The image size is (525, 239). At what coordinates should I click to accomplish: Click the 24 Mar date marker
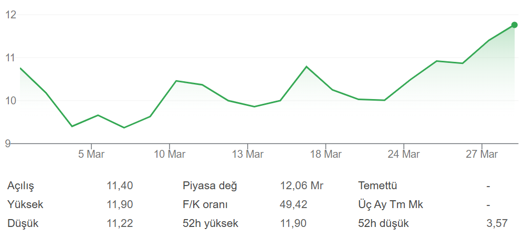coord(404,154)
